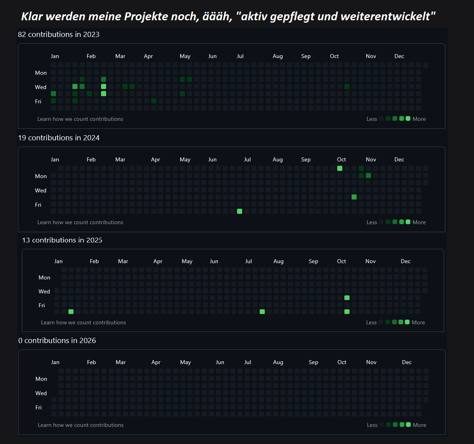
Task: Click the lone green July cell in 2024 graph
Action: coord(239,211)
